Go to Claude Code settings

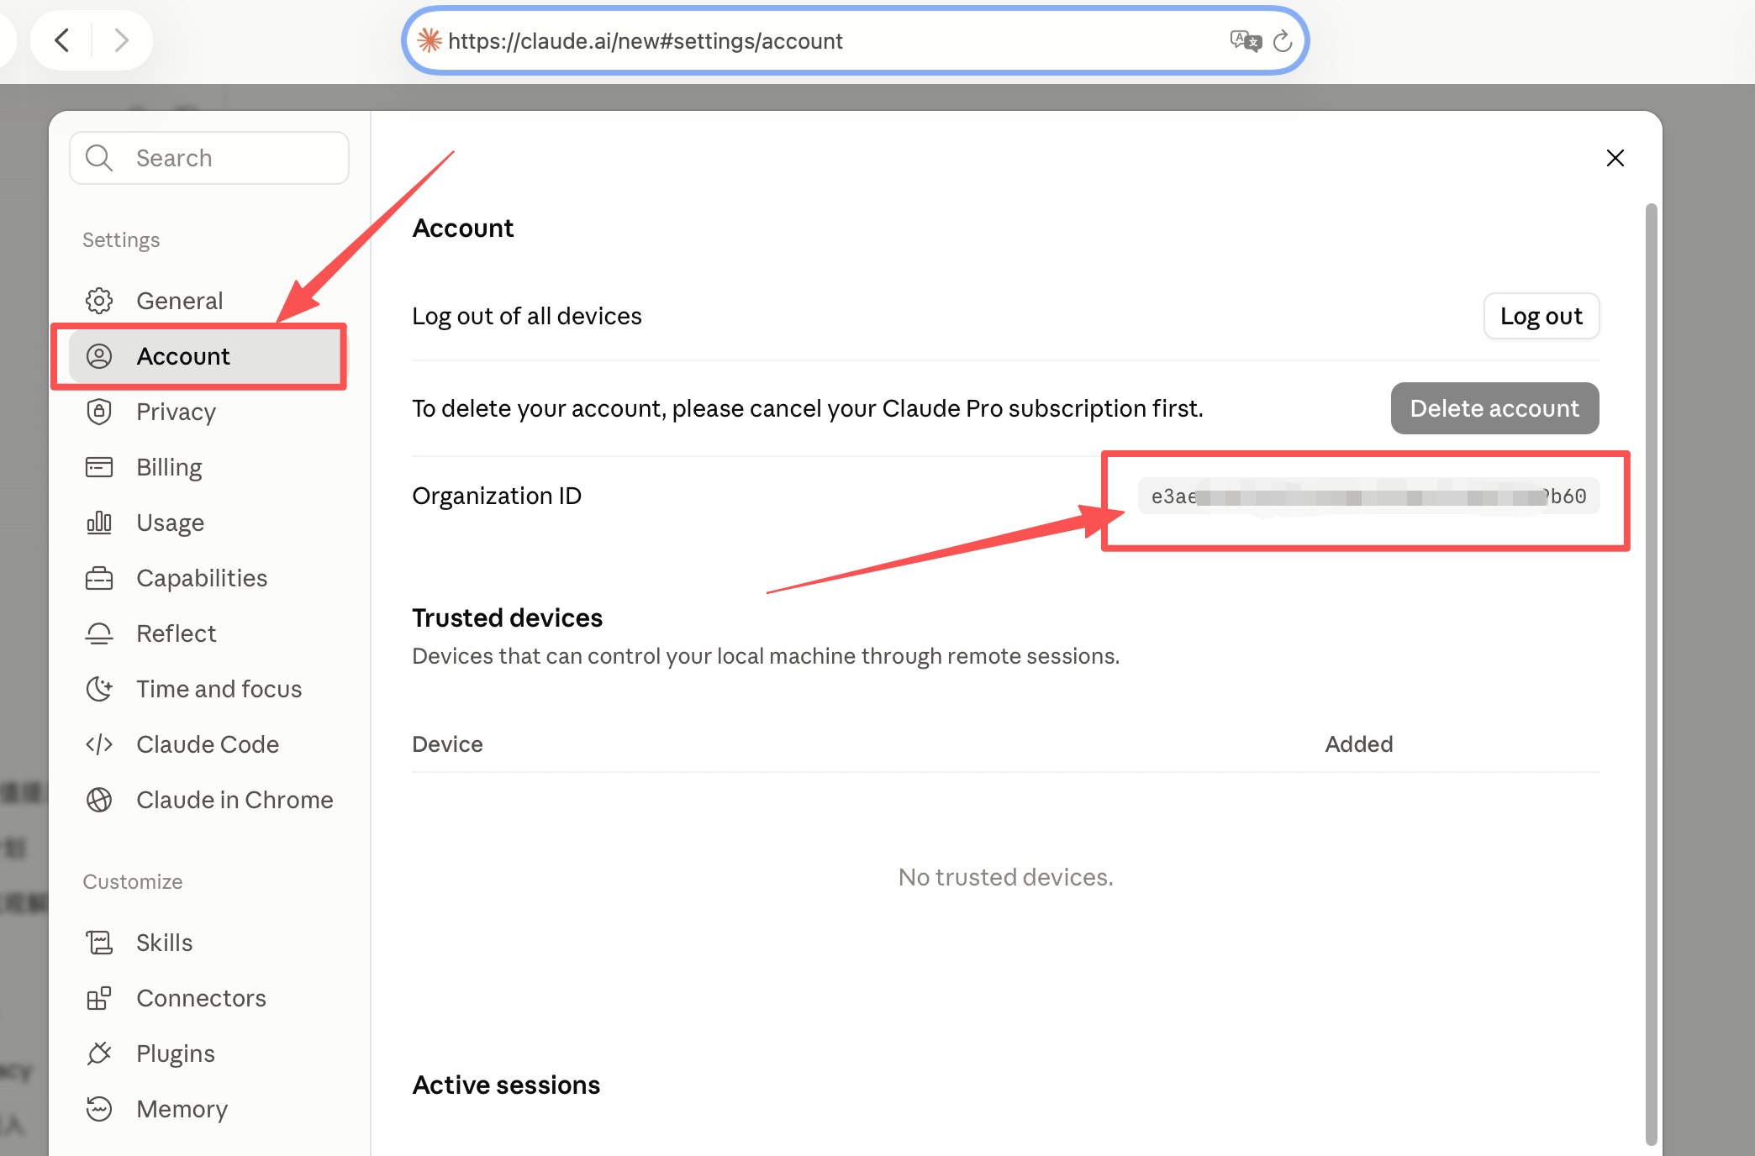pyautogui.click(x=208, y=744)
